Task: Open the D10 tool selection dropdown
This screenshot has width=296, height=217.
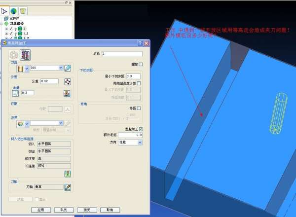Action: point(60,68)
